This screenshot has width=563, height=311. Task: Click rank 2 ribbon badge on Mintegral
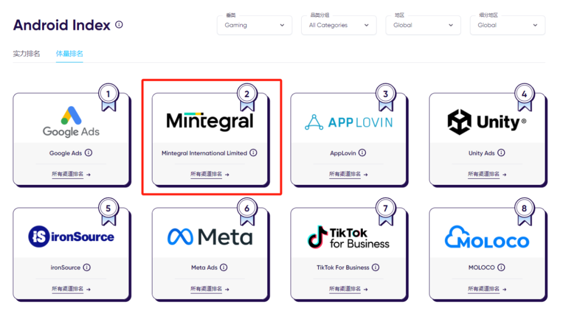247,97
